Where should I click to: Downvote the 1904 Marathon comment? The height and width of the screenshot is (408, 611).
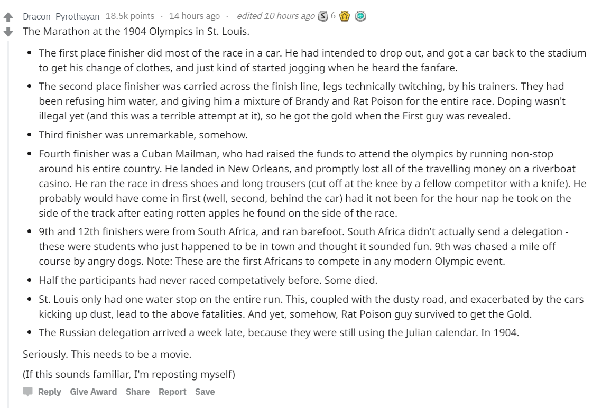coord(8,32)
